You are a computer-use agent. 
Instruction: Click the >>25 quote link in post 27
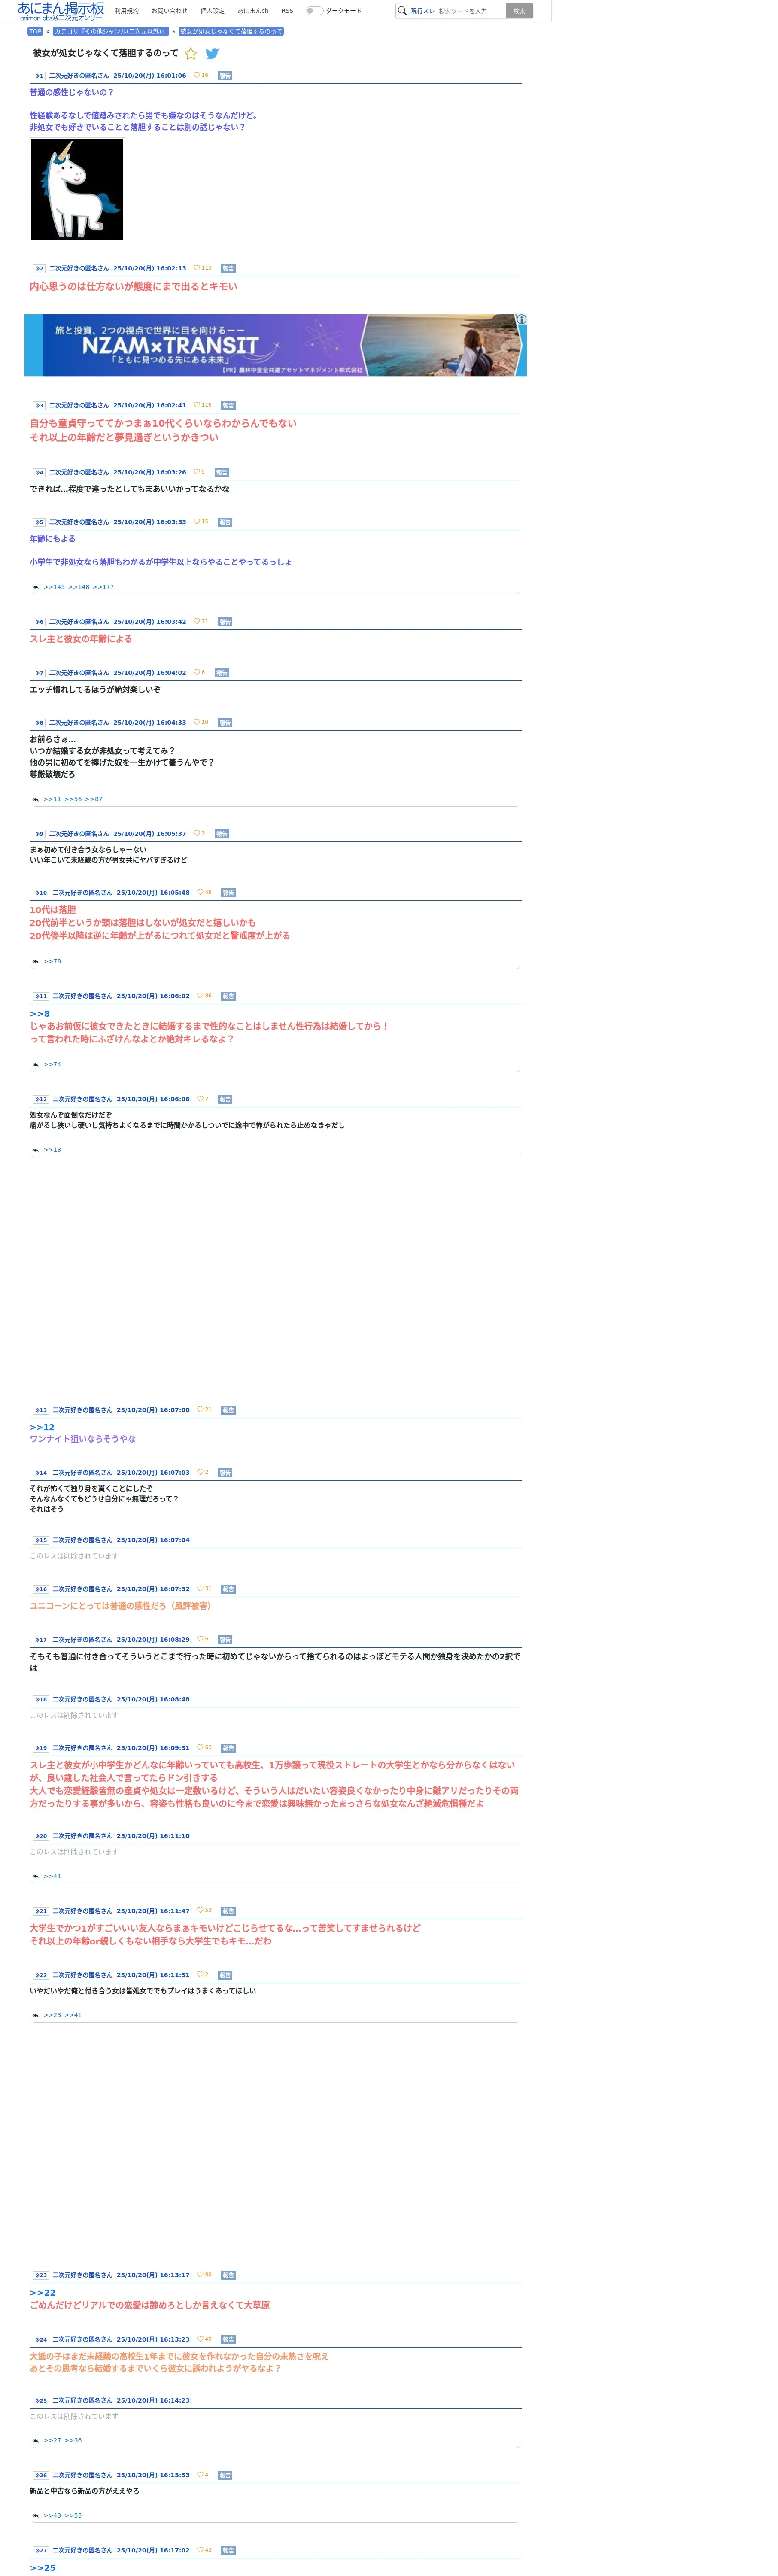pyautogui.click(x=42, y=2567)
